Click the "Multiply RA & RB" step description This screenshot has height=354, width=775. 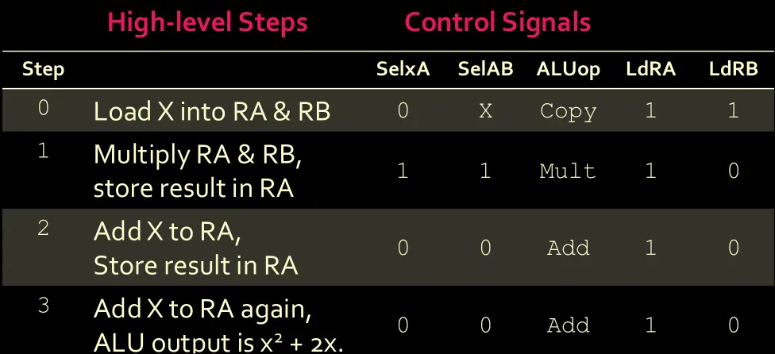click(x=198, y=155)
